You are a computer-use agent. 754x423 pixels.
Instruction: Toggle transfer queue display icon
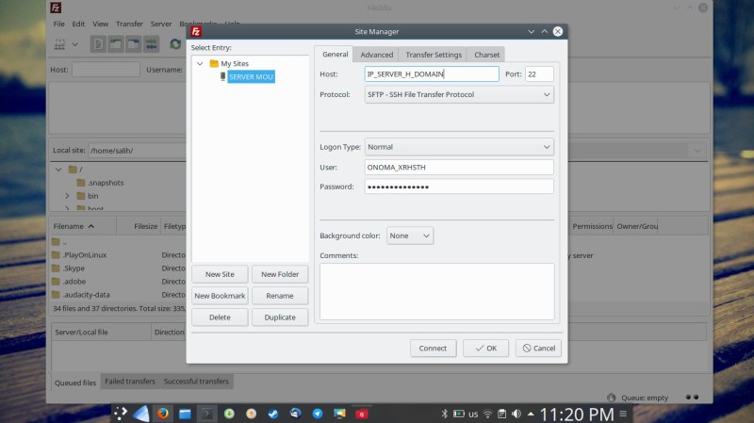pyautogui.click(x=151, y=44)
